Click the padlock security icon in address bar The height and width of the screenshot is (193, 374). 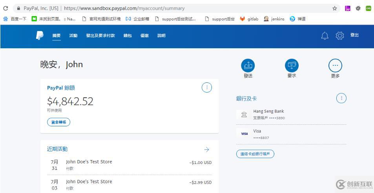(x=18, y=8)
